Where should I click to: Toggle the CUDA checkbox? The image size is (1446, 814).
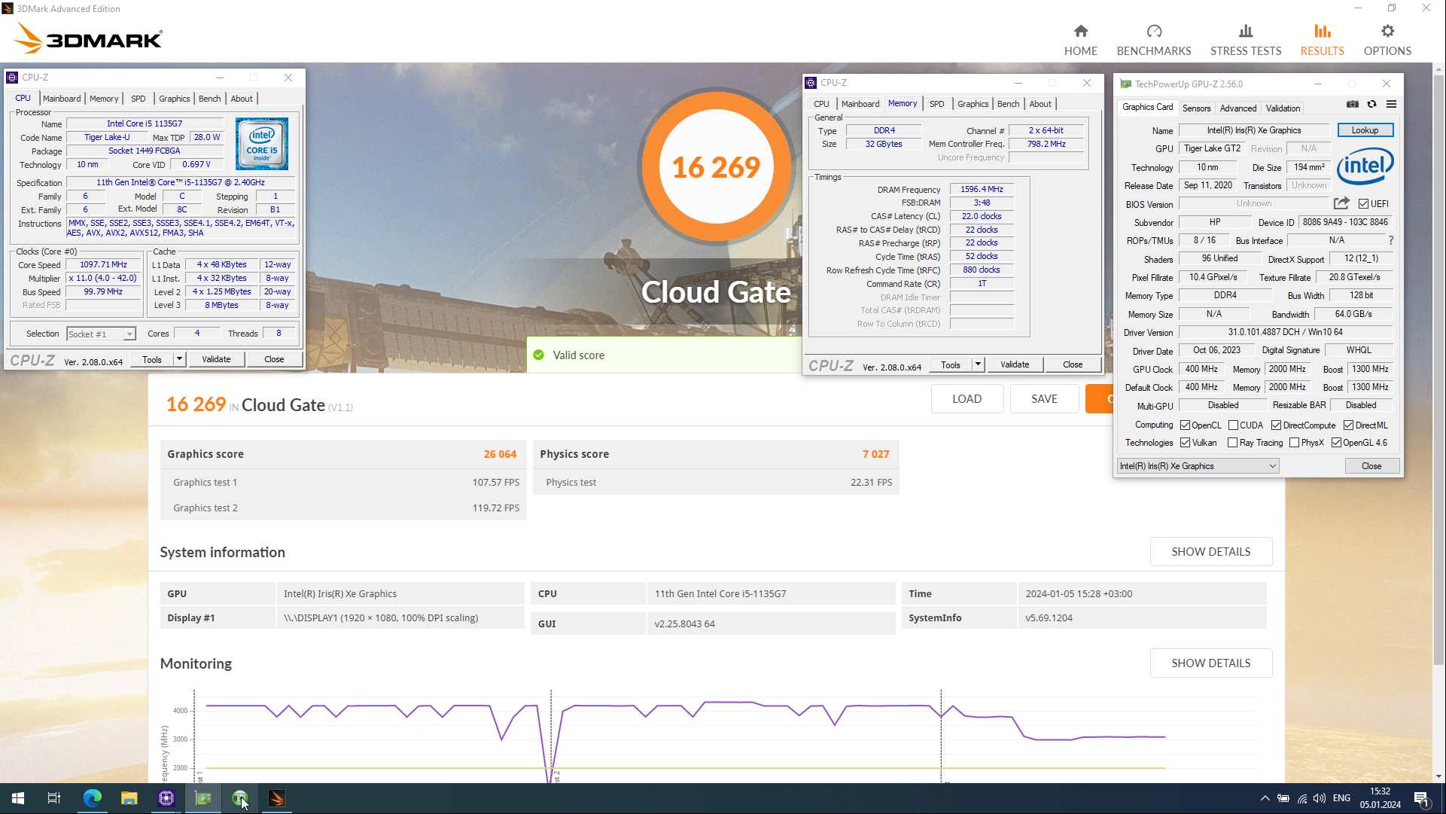(x=1233, y=425)
